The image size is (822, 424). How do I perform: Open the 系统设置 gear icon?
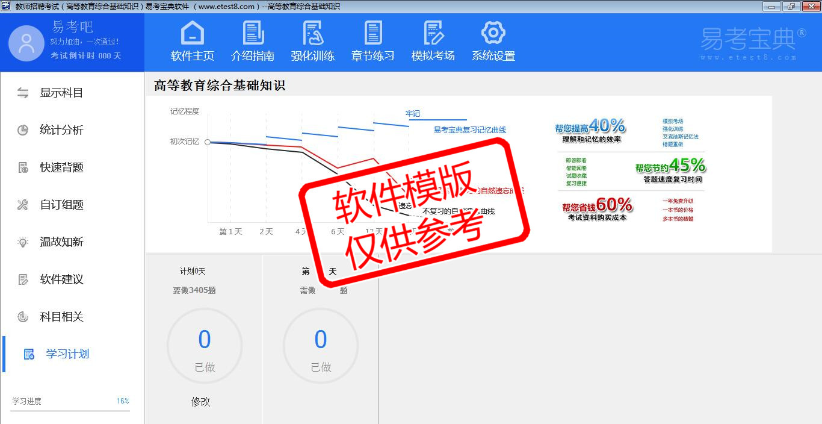click(x=493, y=33)
